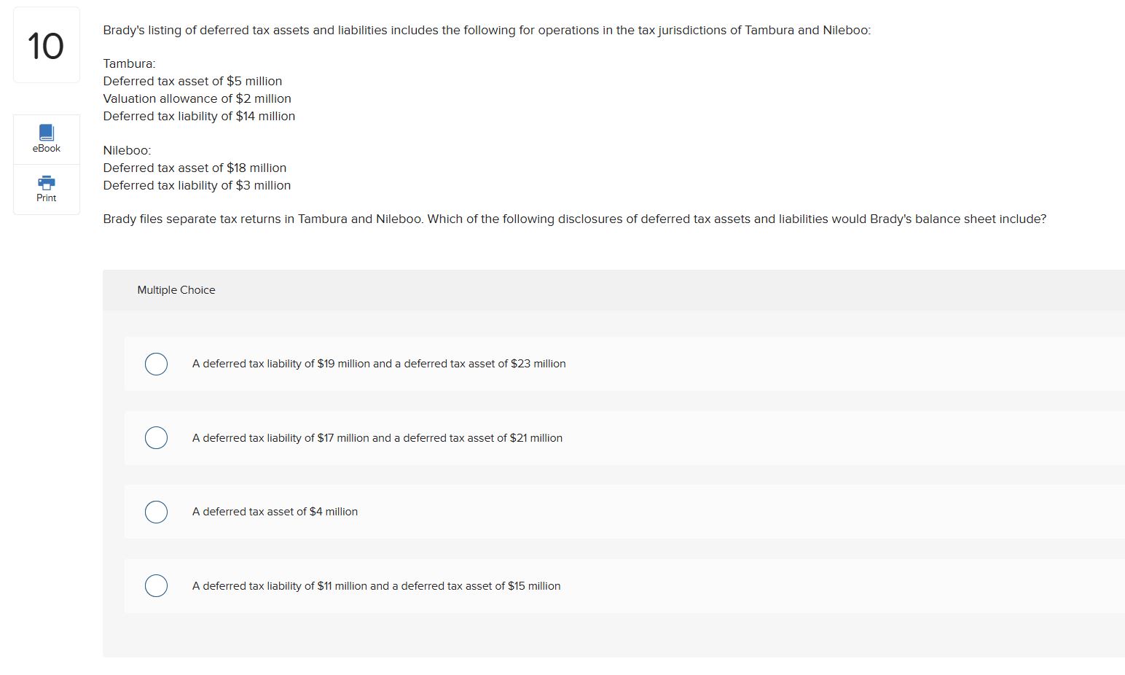Screen dimensions: 1125x675
Task: Select the $11 million liability answer choice
Action: pyautogui.click(x=156, y=585)
